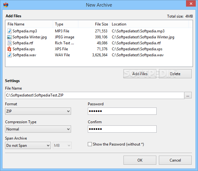198x171 pixels.
Task: Click the XPS File type cell
Action: coord(61,49)
